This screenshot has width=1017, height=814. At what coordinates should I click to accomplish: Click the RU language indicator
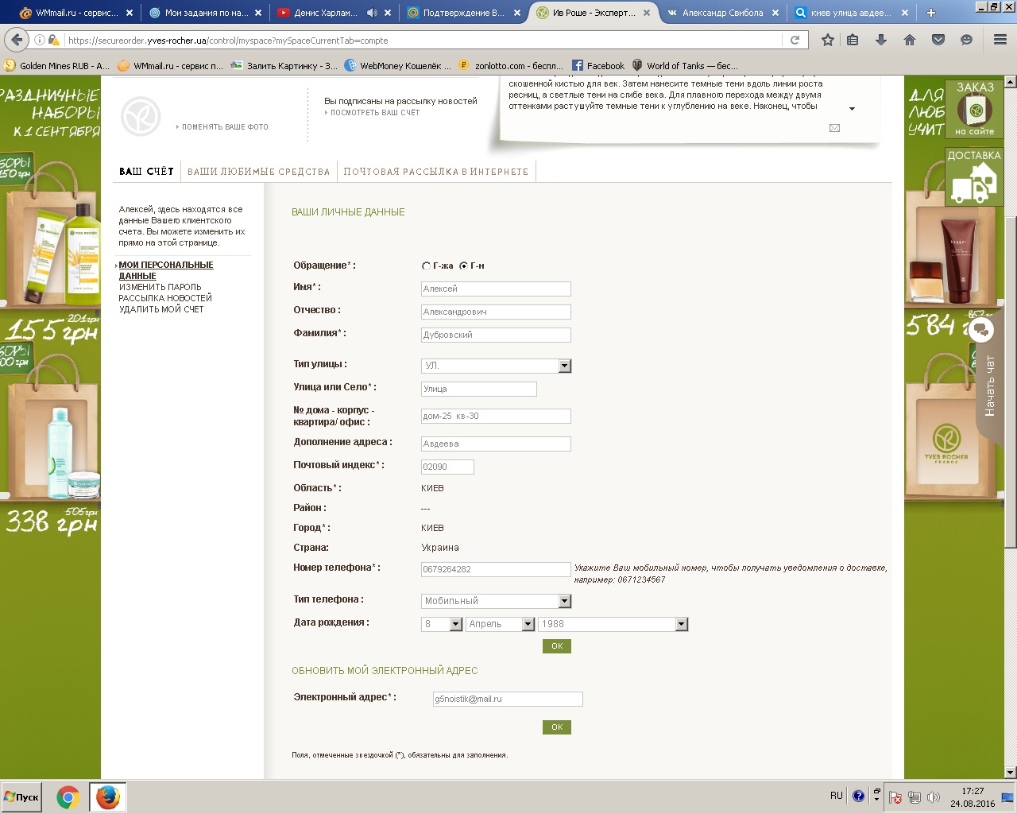pyautogui.click(x=836, y=796)
